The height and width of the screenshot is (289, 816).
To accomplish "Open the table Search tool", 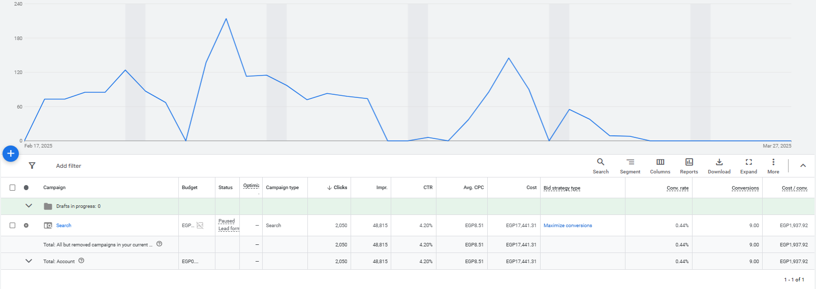I will pos(600,166).
